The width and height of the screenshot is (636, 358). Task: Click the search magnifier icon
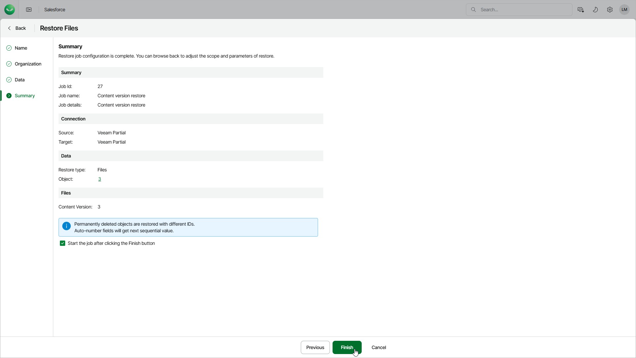click(474, 10)
